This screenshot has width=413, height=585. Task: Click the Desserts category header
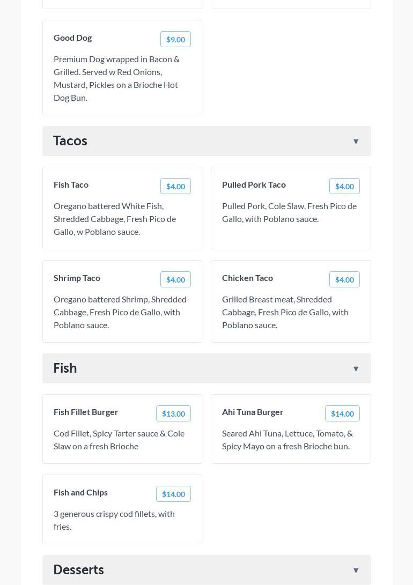click(x=78, y=569)
